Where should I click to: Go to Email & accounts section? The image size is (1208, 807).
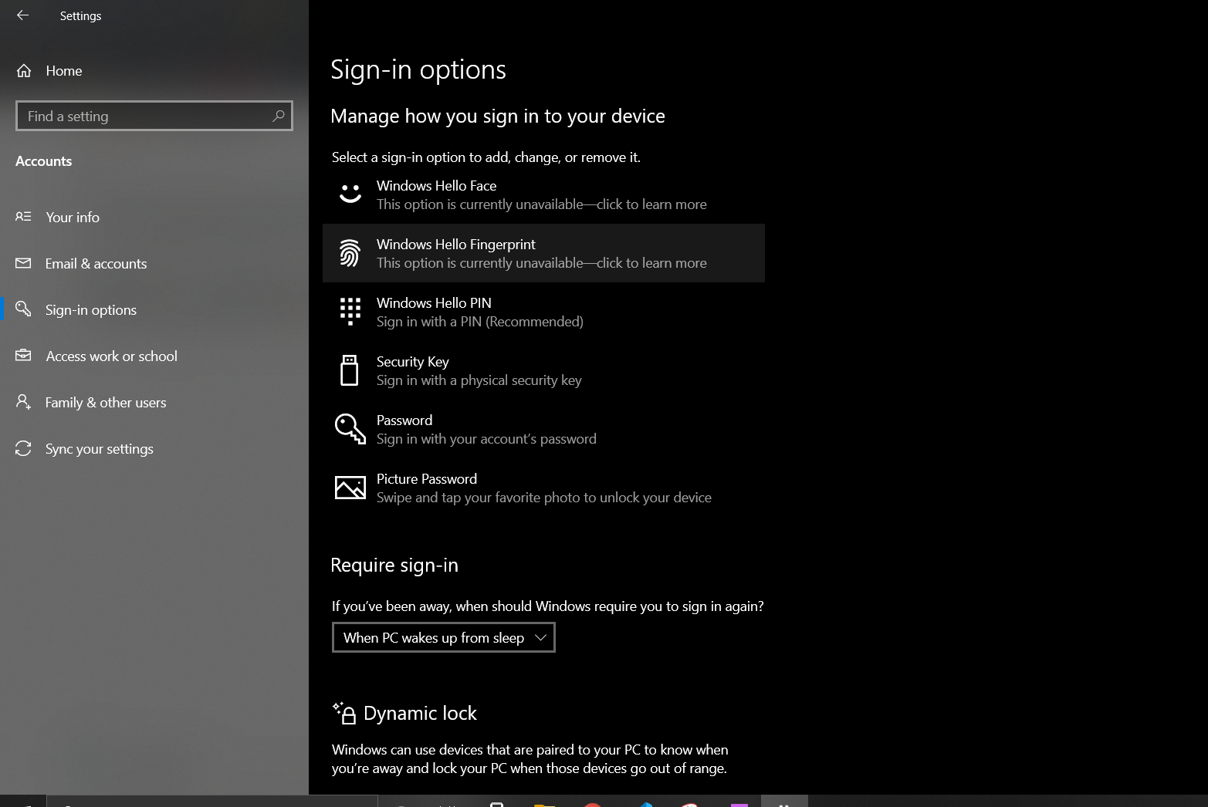point(96,264)
